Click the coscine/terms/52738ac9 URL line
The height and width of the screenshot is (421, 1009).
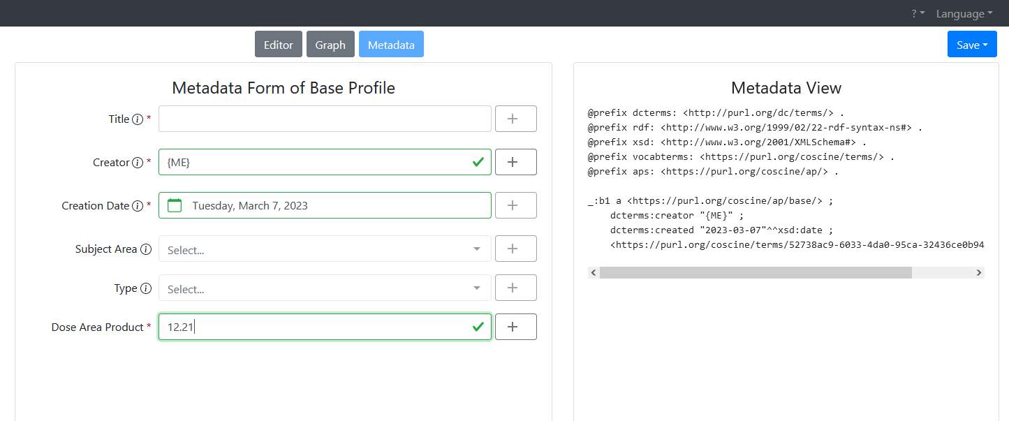(x=797, y=244)
